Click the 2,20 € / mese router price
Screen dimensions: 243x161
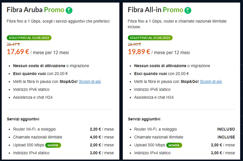(x=101, y=129)
